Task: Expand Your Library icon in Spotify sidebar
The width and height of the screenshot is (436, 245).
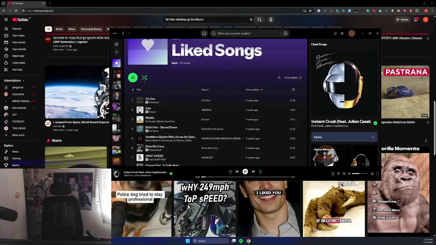Action: point(116,44)
